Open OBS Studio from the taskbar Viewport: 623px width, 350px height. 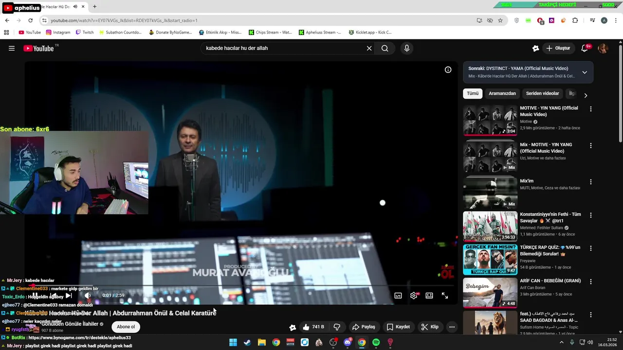click(333, 342)
